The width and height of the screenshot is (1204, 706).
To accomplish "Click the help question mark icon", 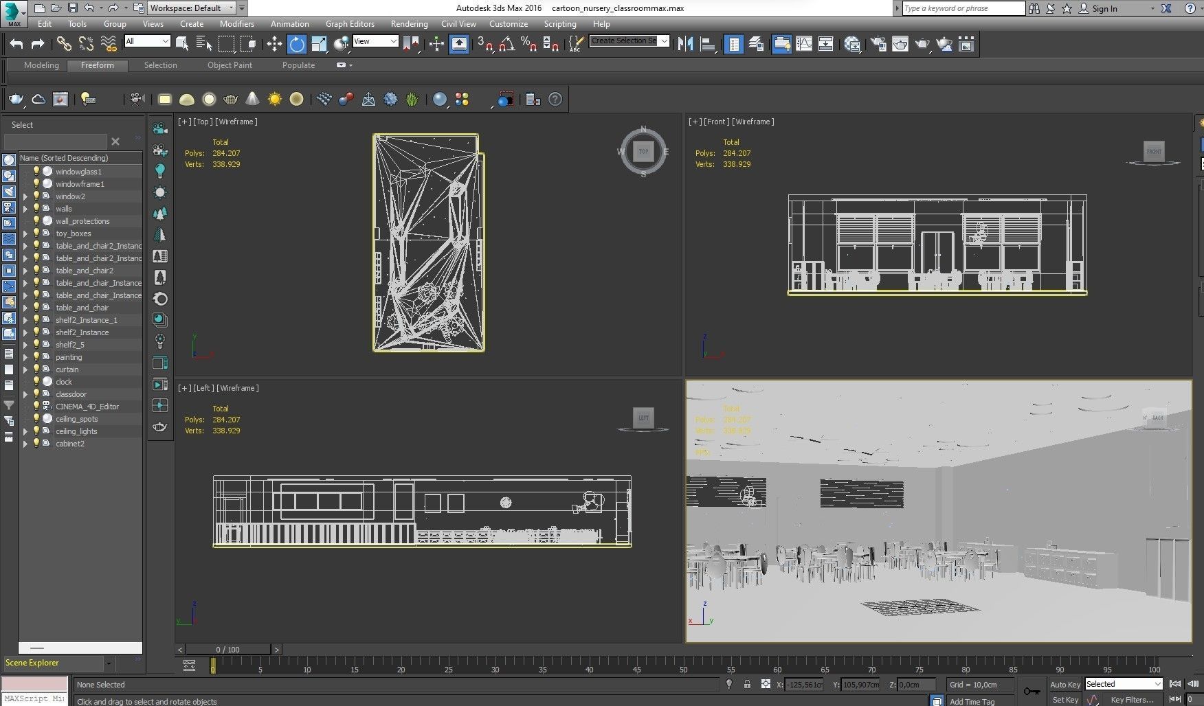I will (x=555, y=100).
